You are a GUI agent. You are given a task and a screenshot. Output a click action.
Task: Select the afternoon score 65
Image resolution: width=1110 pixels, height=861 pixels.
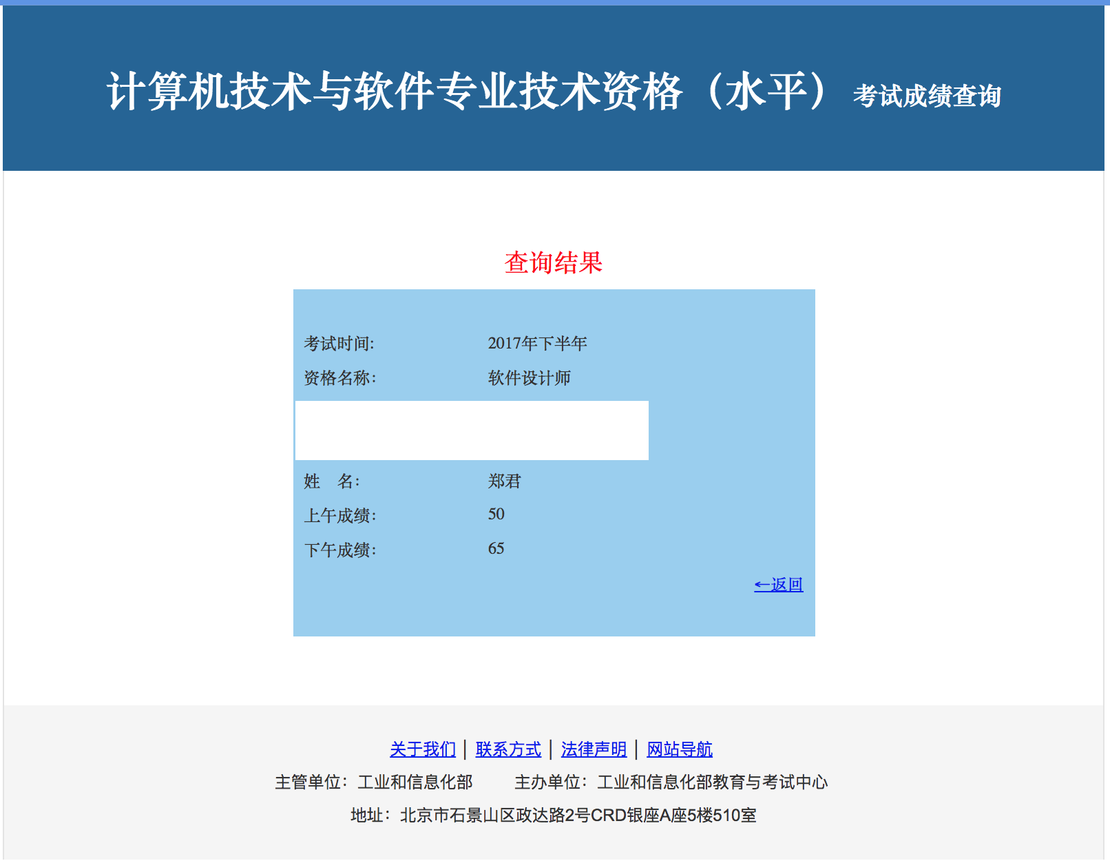pos(496,549)
